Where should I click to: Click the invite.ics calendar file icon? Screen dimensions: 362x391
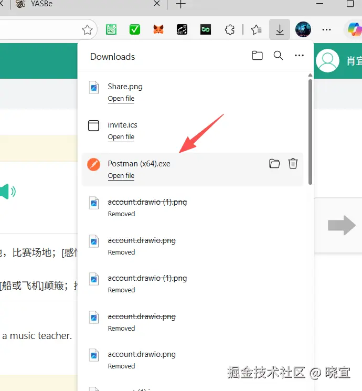point(93,125)
